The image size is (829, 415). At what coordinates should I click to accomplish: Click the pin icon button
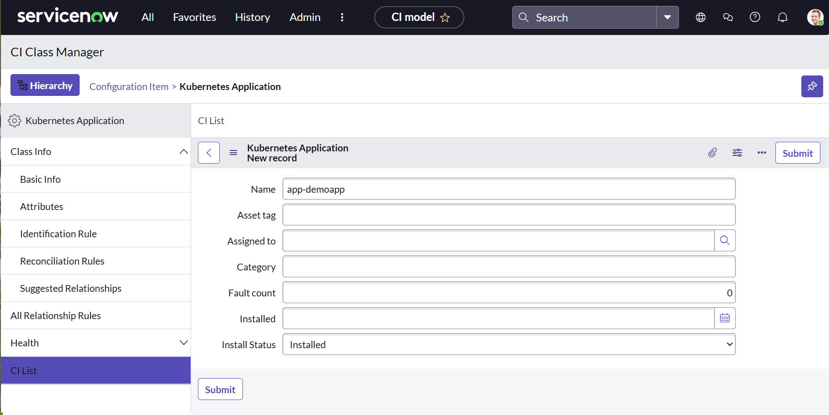[812, 86]
